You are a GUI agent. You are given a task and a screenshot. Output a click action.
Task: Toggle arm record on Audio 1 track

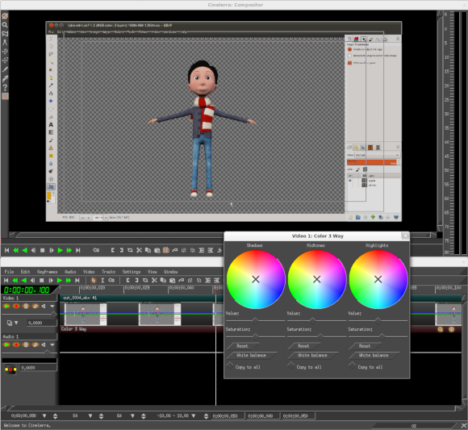[16, 344]
